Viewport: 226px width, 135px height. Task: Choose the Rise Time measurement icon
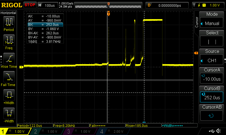tap(9, 59)
